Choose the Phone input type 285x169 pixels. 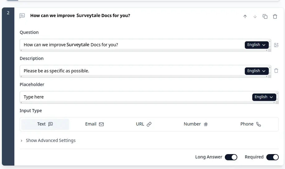click(x=250, y=124)
